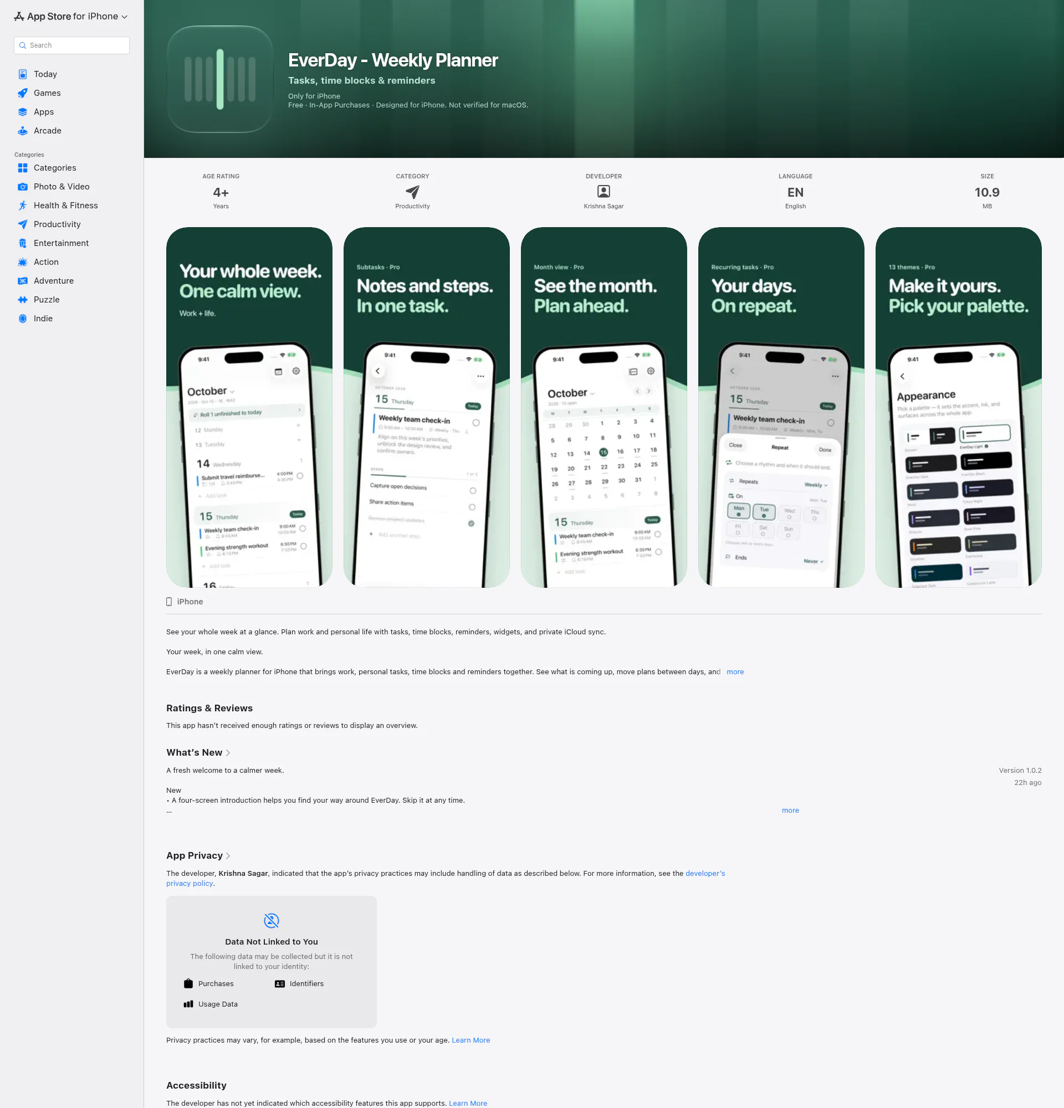
Task: Select the Puzzle piece icon
Action: [x=23, y=300]
